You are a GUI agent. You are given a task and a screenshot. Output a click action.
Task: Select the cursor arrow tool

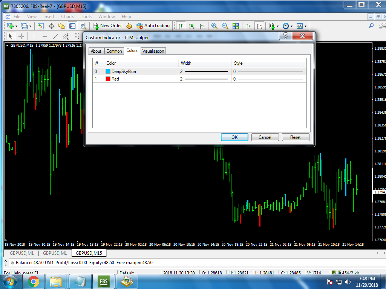coord(10,37)
